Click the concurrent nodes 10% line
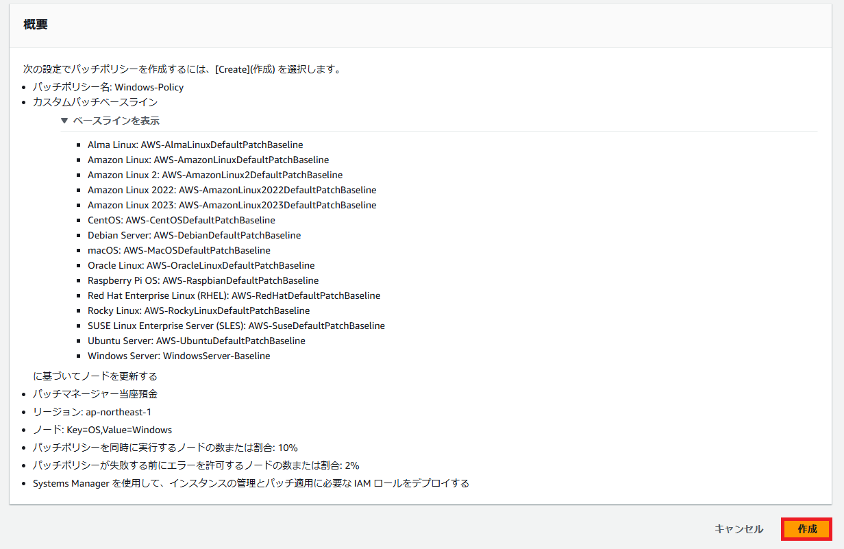 165,448
